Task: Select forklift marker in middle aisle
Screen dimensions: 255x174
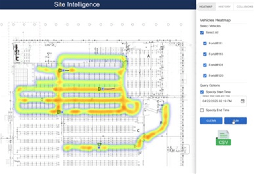Action: pyautogui.click(x=100, y=89)
